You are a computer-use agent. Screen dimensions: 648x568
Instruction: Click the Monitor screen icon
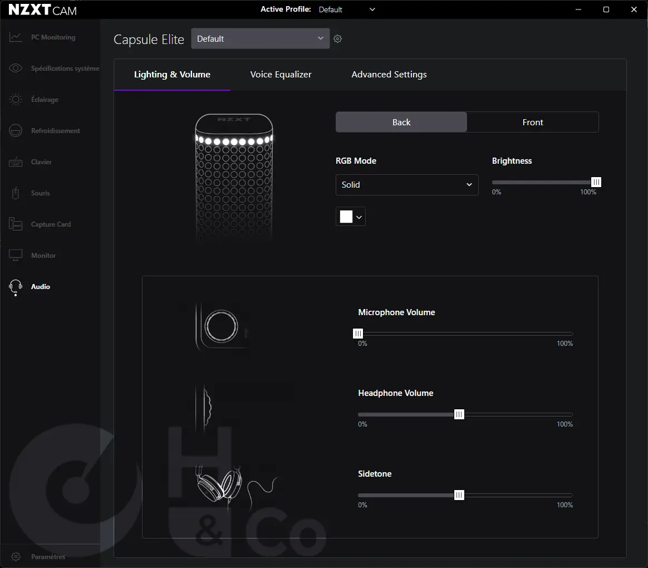tap(16, 256)
